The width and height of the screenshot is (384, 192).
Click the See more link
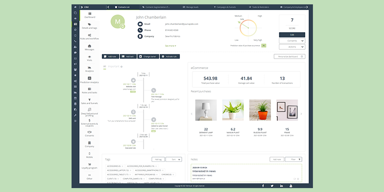170,46
